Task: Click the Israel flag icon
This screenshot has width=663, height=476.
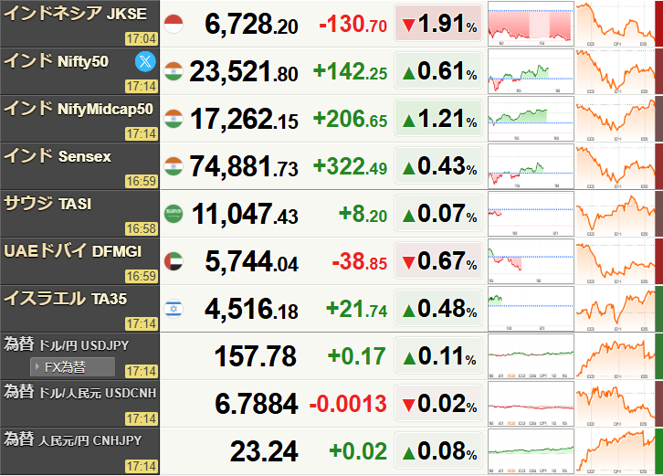Action: [x=174, y=309]
